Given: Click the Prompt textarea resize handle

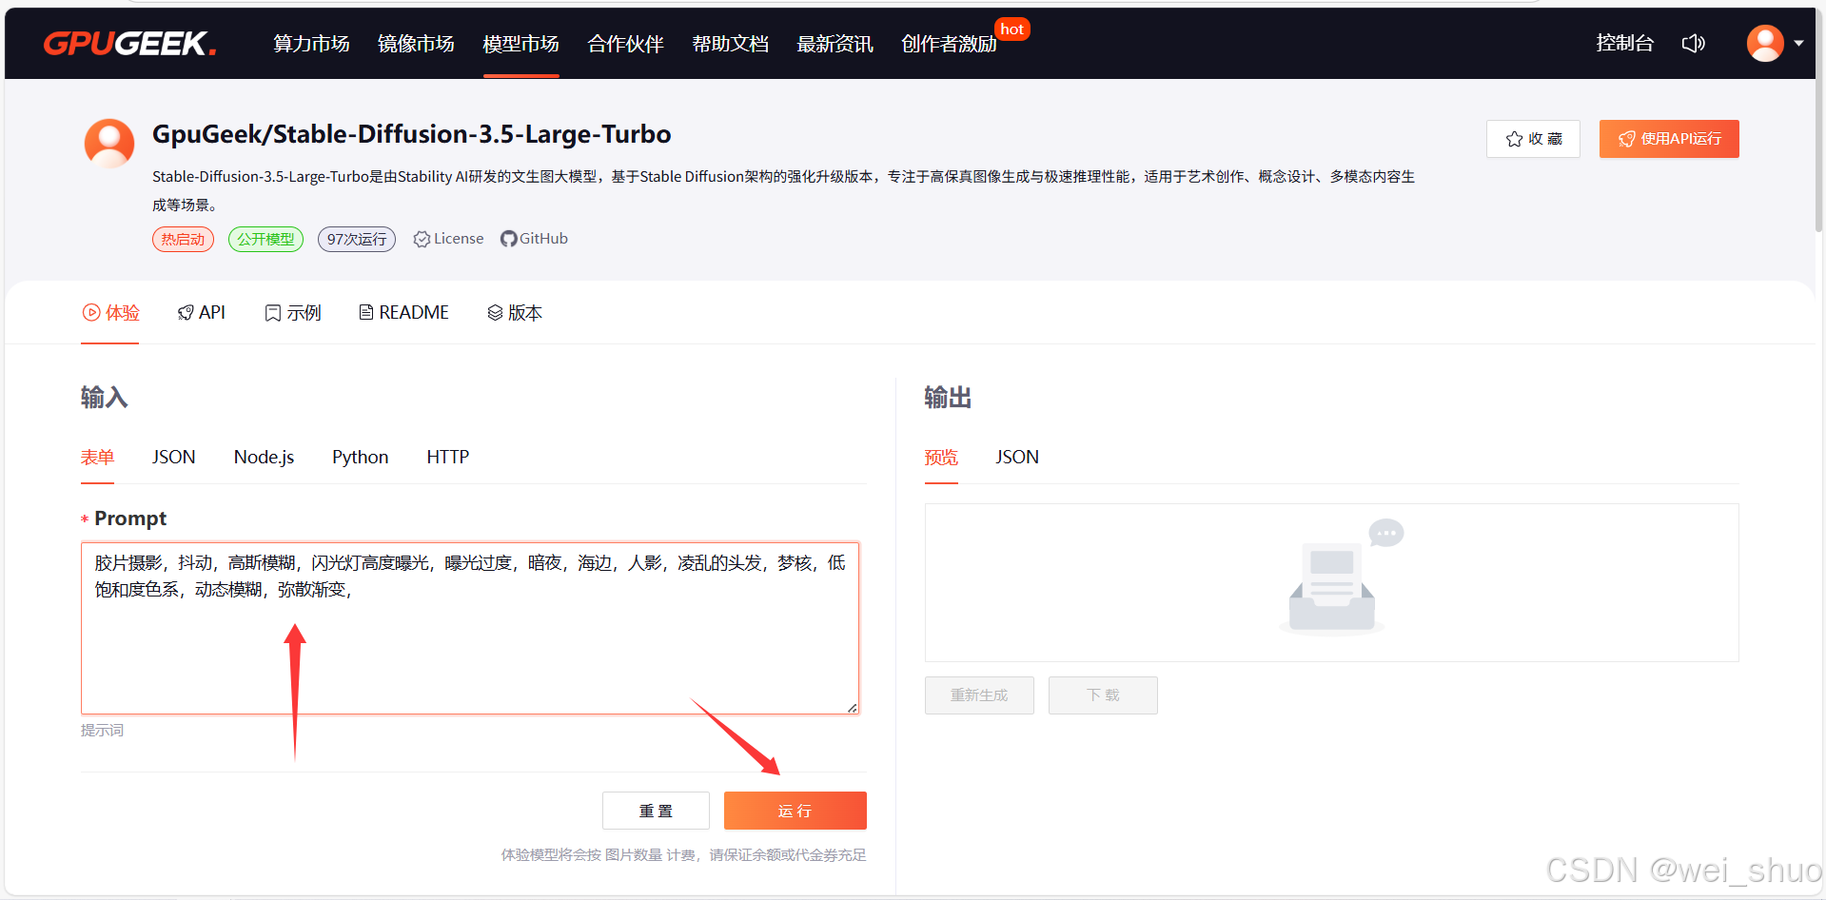Looking at the screenshot, I should click(x=852, y=707).
